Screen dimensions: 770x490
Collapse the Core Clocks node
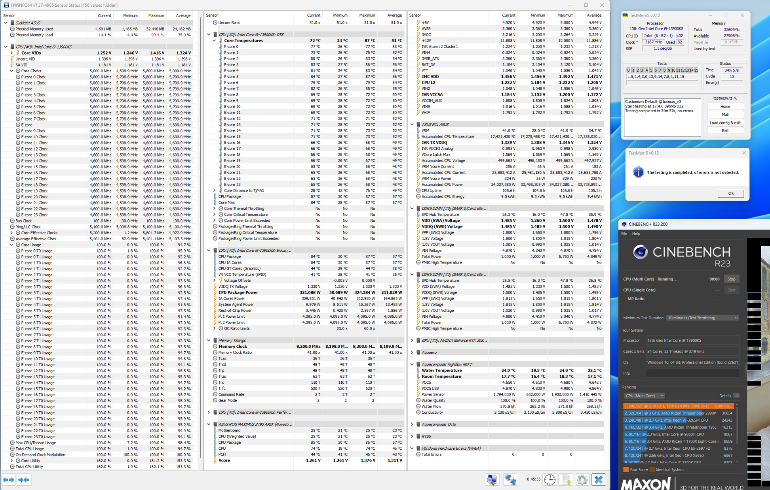click(x=11, y=71)
